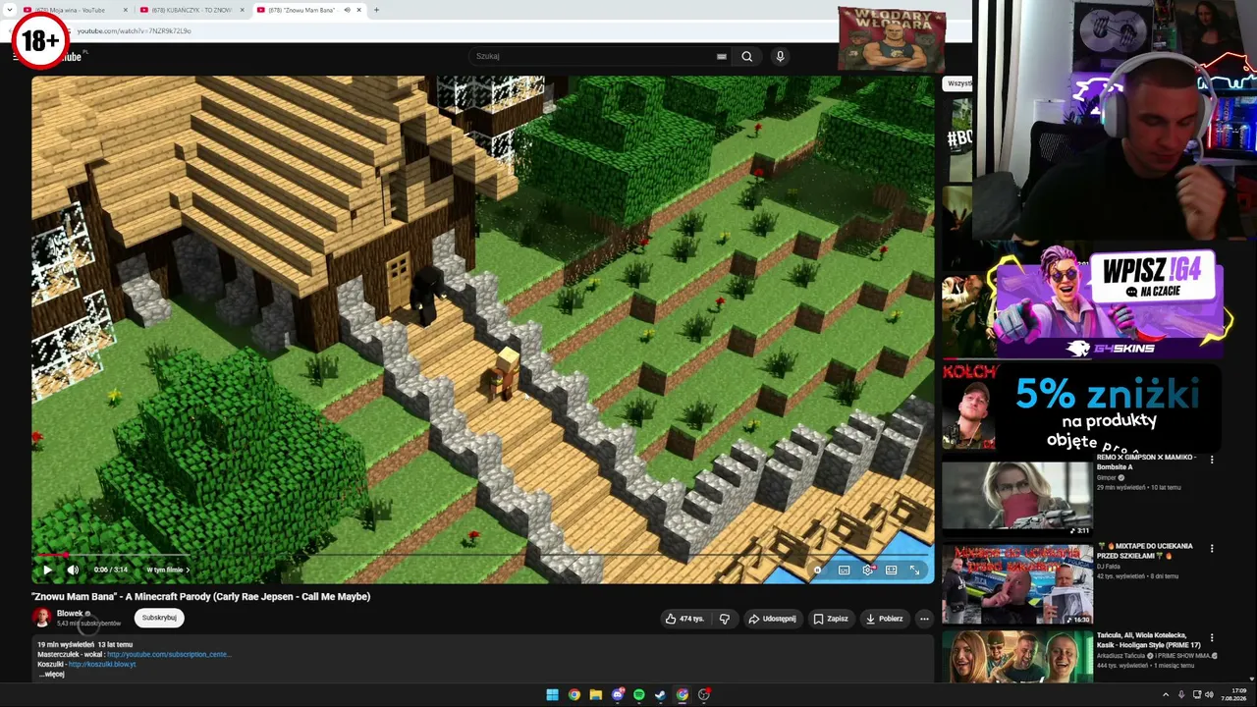Image resolution: width=1257 pixels, height=707 pixels.
Task: Open Spotify from the taskbar
Action: 639,695
